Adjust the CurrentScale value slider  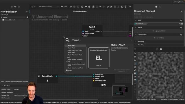pyautogui.click(x=163, y=24)
